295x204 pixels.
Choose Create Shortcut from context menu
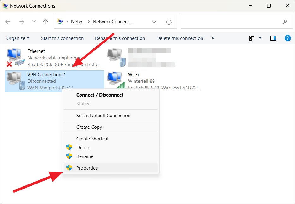[92, 139]
